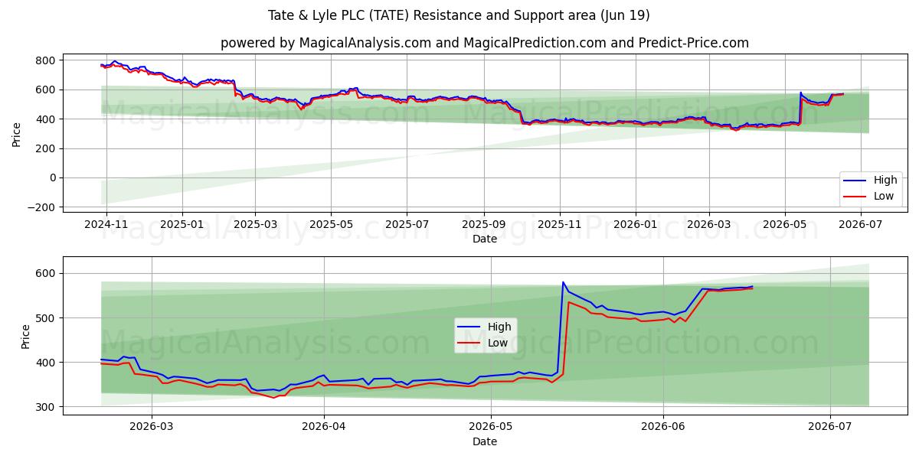Click the '−200' price tick in the top chart
This screenshot has height=459, width=919.
[x=41, y=207]
